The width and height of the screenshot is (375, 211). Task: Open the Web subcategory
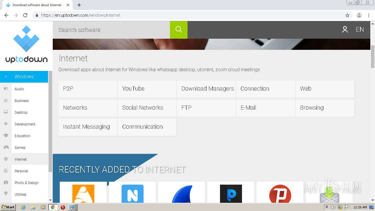click(x=325, y=89)
